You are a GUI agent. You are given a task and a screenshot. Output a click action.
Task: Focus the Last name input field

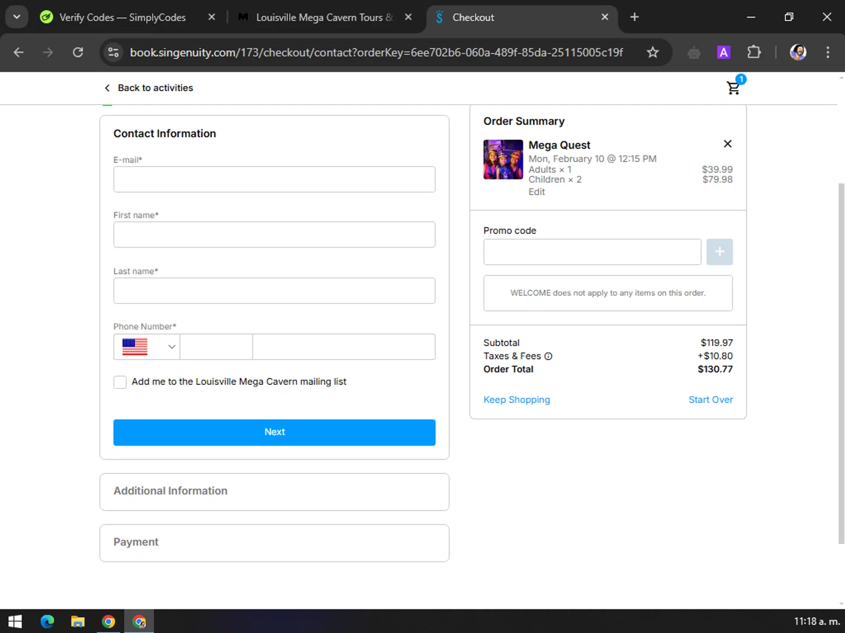click(x=274, y=290)
